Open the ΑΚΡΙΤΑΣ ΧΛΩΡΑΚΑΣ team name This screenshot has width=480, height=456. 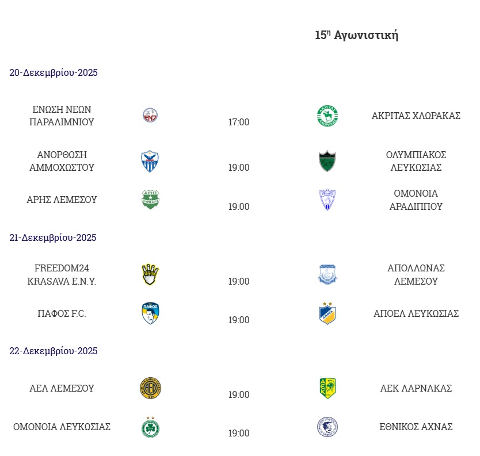click(x=416, y=116)
